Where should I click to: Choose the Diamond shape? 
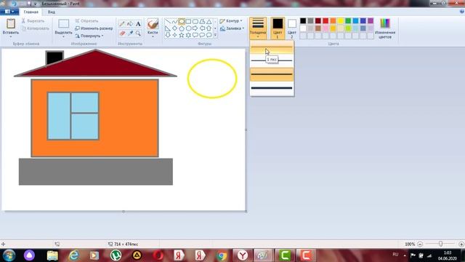[x=174, y=28]
